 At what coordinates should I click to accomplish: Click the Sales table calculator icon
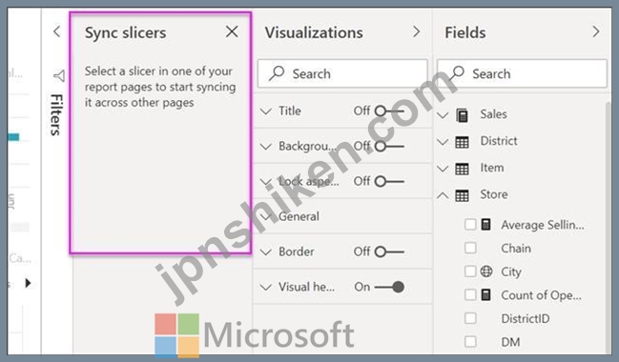pos(462,115)
